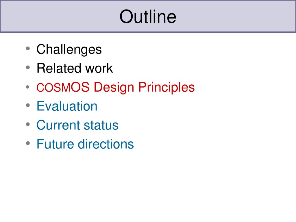Click the word directions in blue text
The width and height of the screenshot is (296, 222).
click(106, 144)
